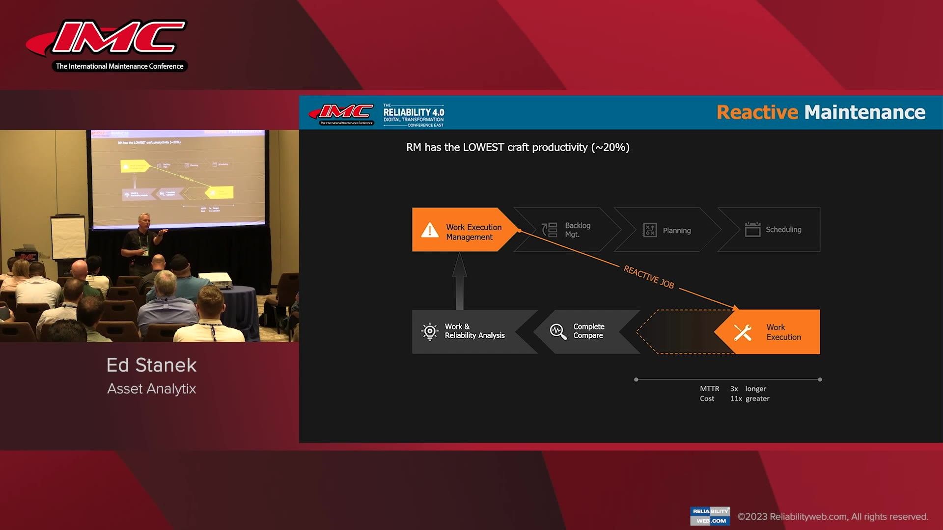943x530 pixels.
Task: Select the magnifier icon in Complete Compare
Action: [x=557, y=331]
